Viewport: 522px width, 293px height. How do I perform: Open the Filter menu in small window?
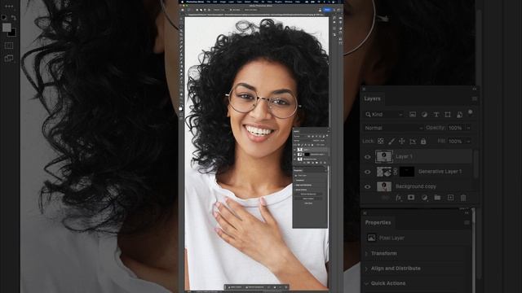point(255,2)
